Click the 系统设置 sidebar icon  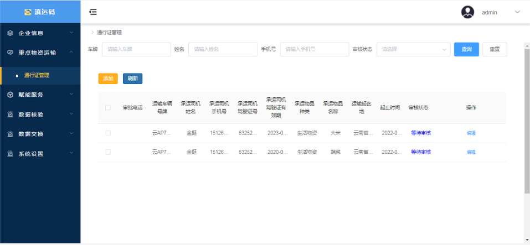10,154
